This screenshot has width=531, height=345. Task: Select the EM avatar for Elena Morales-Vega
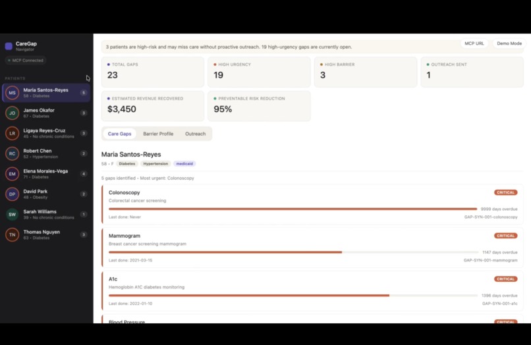tap(13, 174)
